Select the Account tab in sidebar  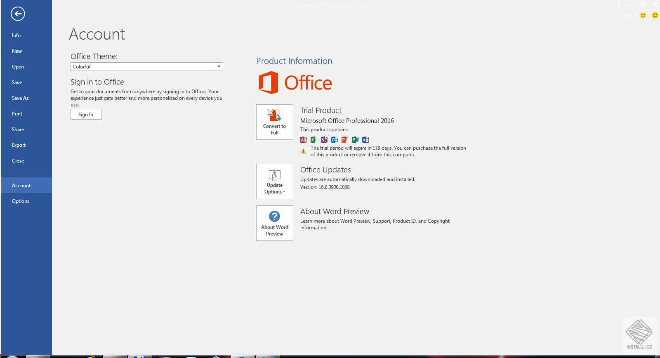pyautogui.click(x=26, y=186)
